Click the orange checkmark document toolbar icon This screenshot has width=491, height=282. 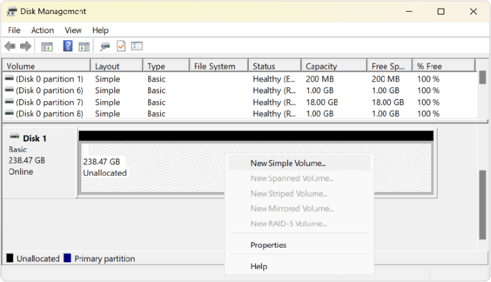pos(121,46)
